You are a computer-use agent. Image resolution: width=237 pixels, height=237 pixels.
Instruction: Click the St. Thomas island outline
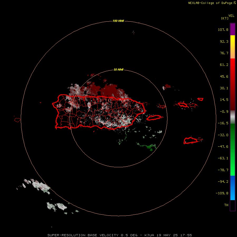tap(183, 105)
